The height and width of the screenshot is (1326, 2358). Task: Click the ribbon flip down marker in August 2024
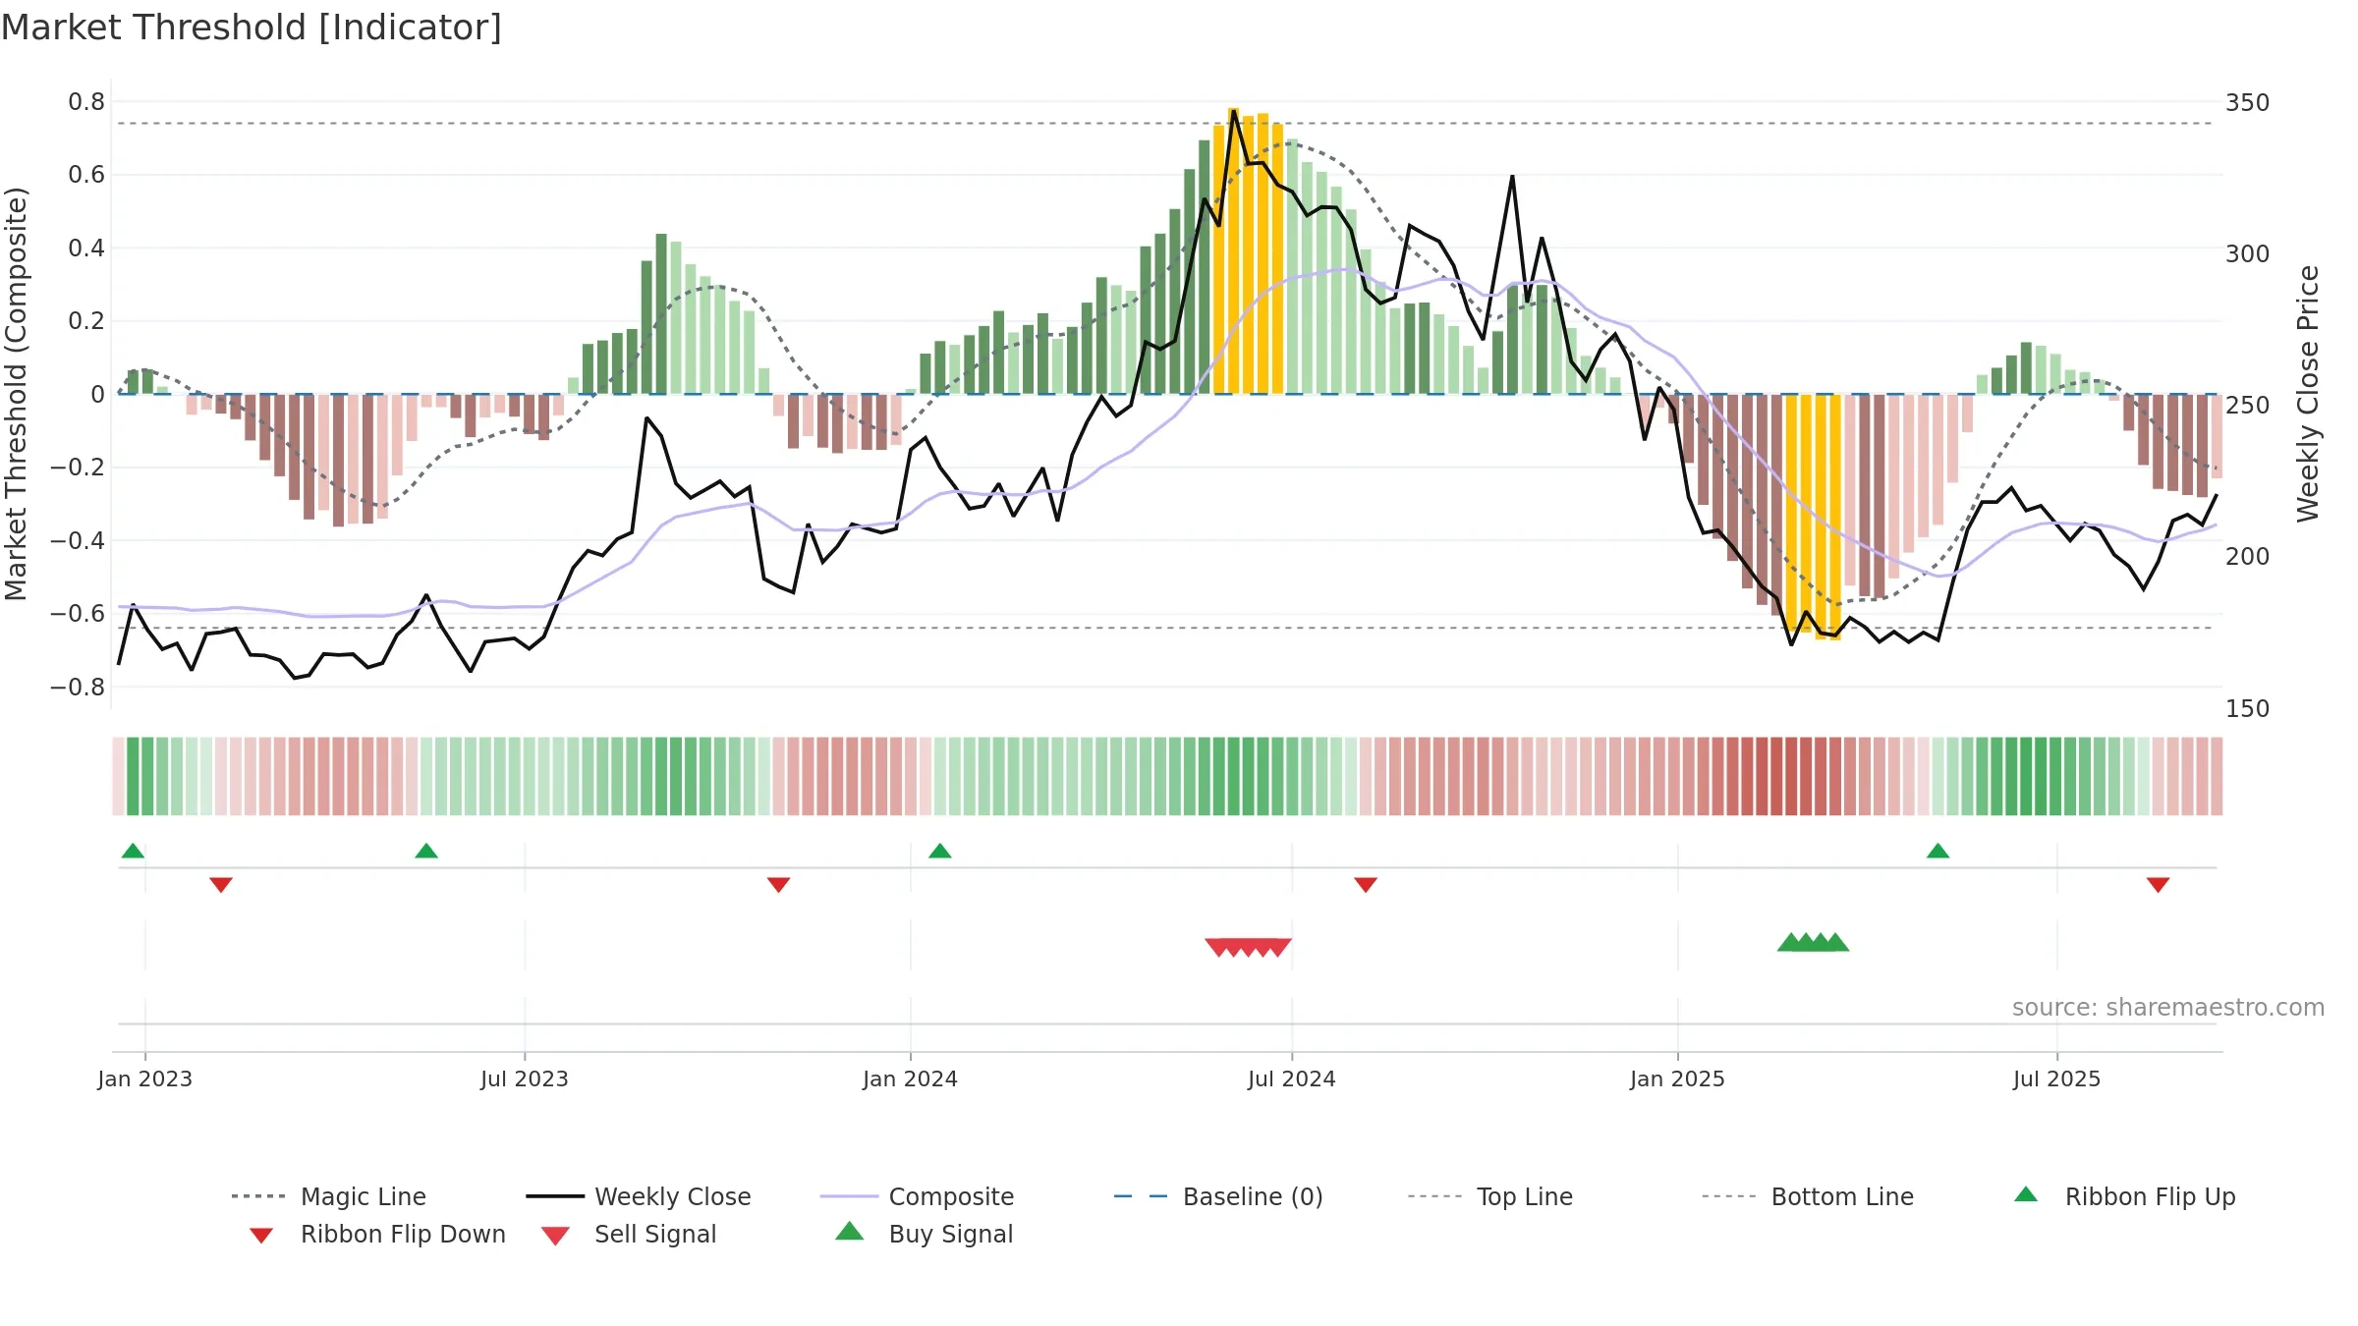1366,885
